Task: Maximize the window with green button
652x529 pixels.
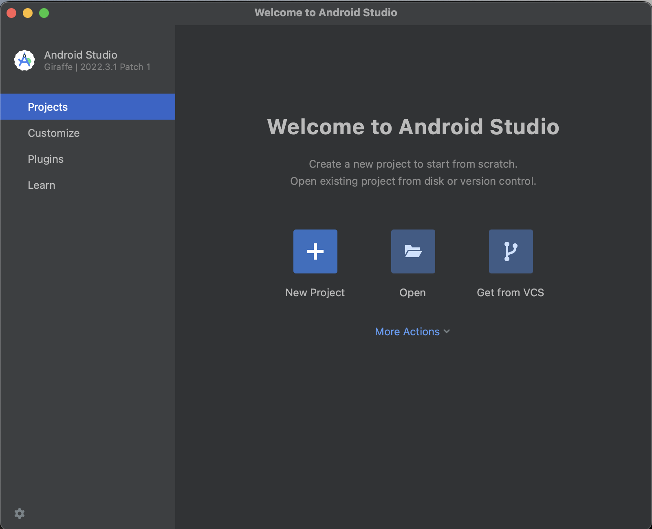Action: point(44,13)
